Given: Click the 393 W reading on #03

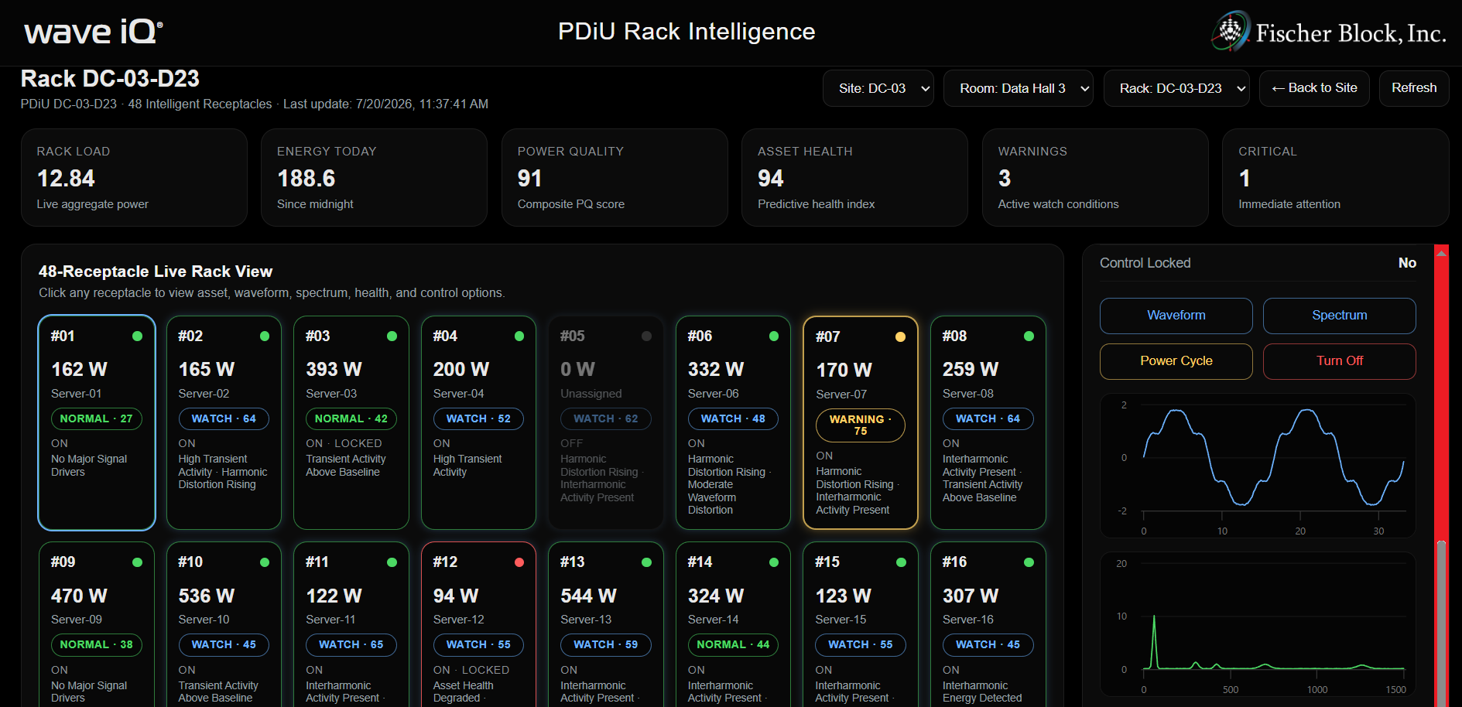Looking at the screenshot, I should tap(334, 369).
